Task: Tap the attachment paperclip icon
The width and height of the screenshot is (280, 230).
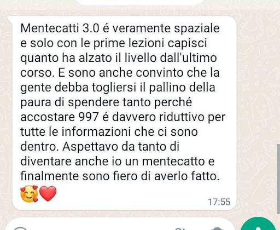Action: point(179,229)
